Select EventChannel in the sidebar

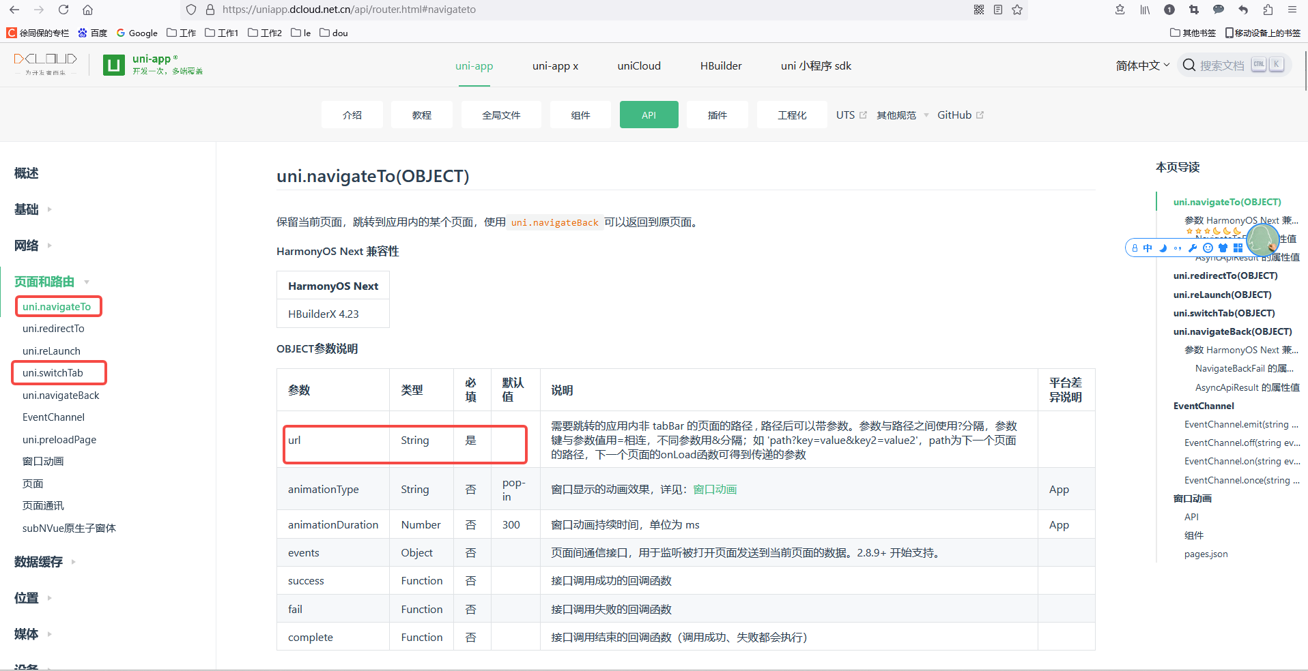pyautogui.click(x=53, y=417)
